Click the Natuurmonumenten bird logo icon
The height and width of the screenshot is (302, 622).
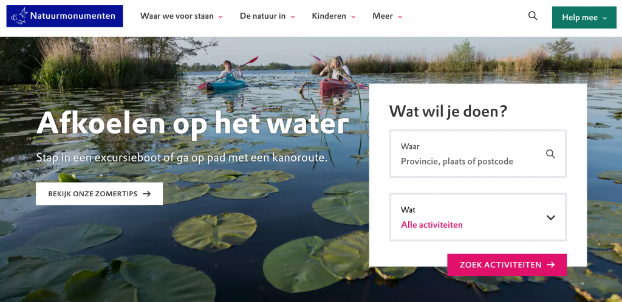click(x=19, y=16)
